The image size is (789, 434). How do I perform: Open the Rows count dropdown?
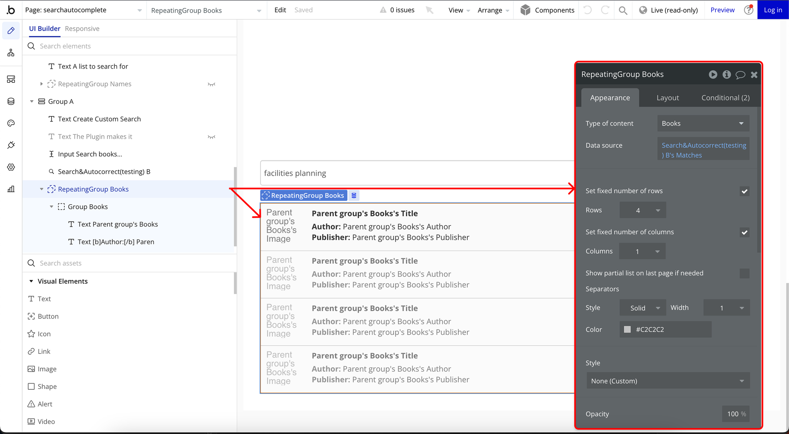coord(643,210)
